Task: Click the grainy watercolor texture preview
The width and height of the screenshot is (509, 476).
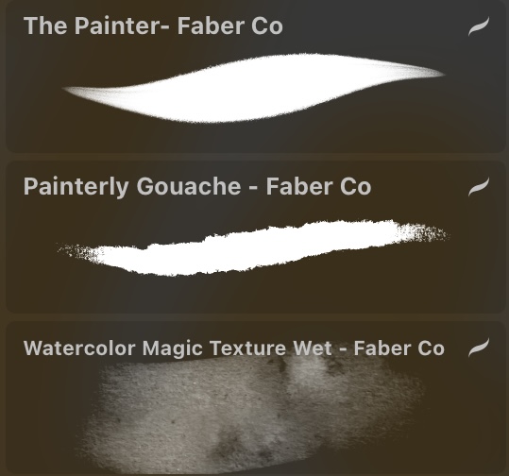Action: (250, 413)
